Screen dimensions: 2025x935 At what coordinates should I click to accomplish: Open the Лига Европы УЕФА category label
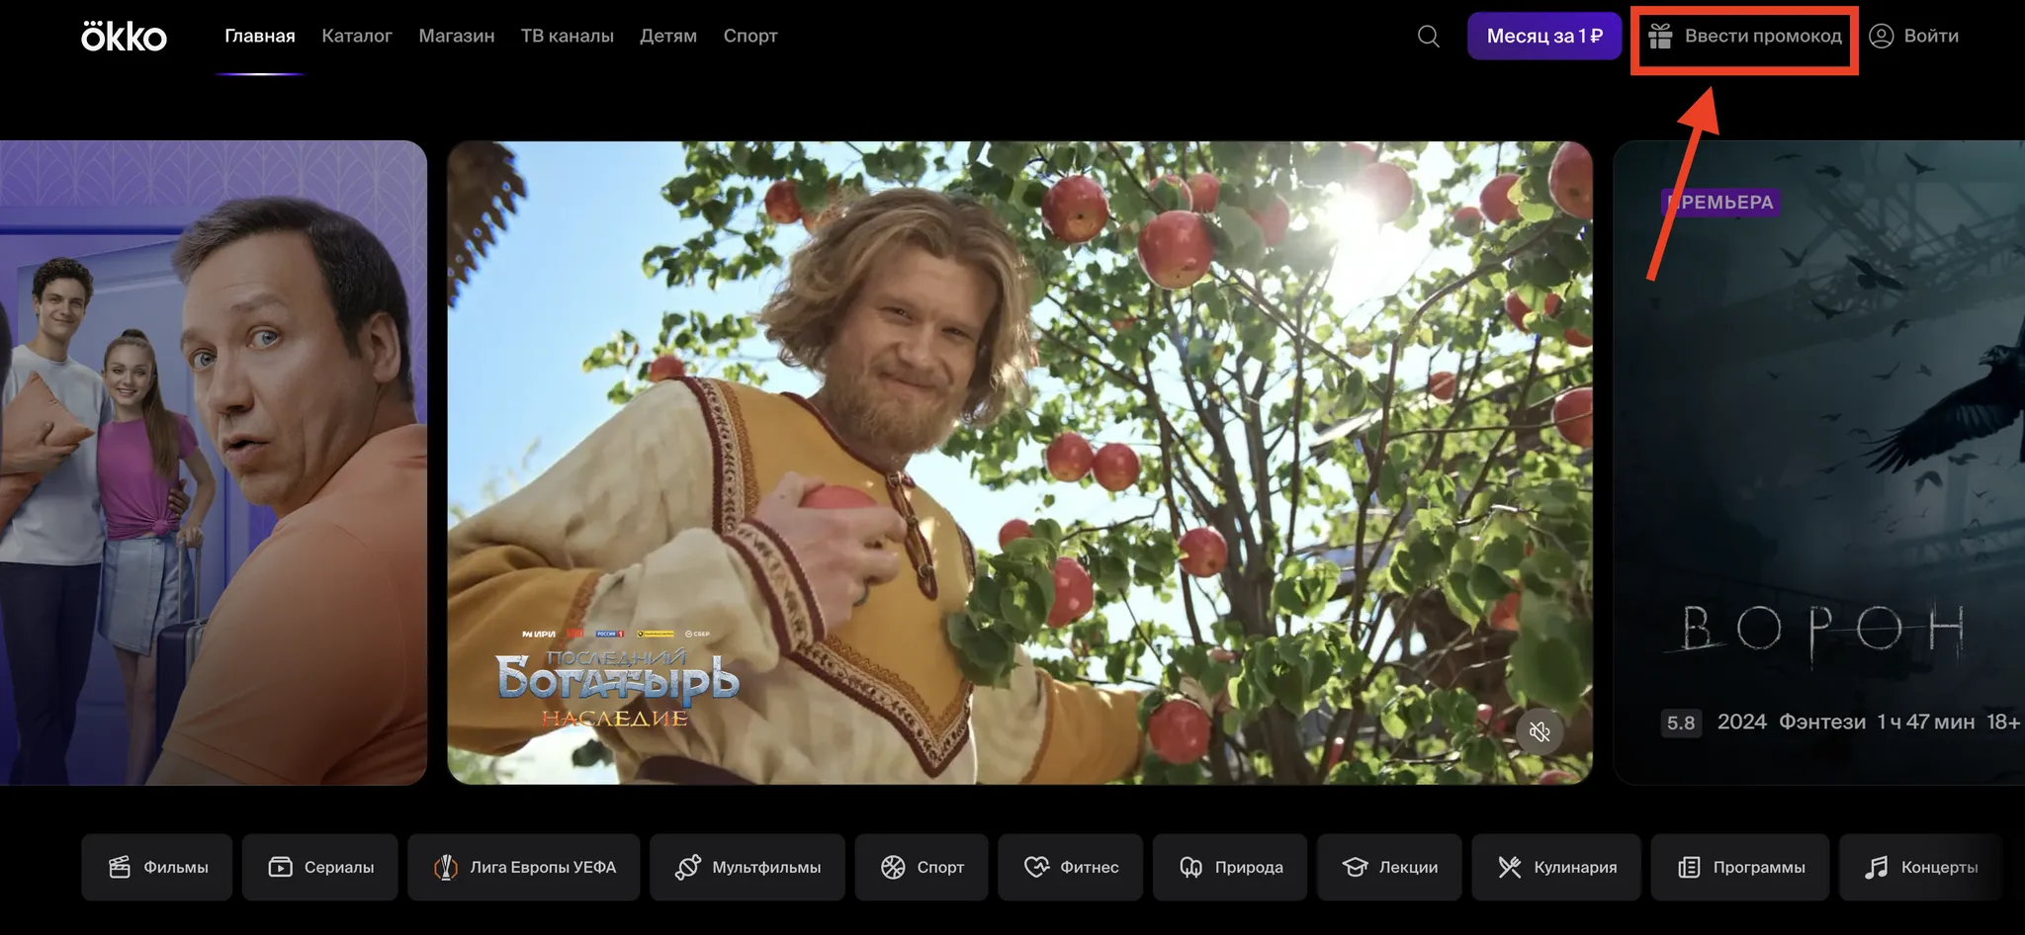[x=543, y=867]
